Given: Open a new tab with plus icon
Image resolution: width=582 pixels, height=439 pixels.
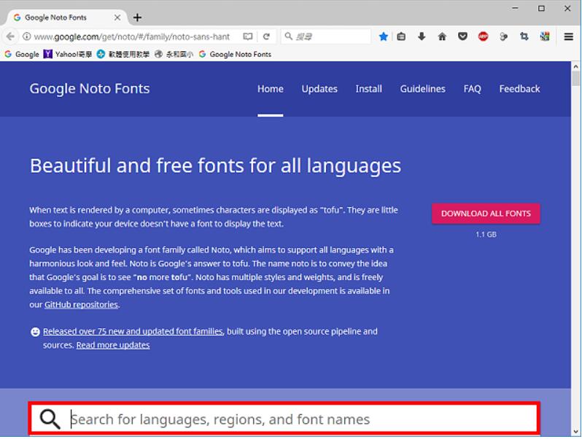Looking at the screenshot, I should [137, 18].
